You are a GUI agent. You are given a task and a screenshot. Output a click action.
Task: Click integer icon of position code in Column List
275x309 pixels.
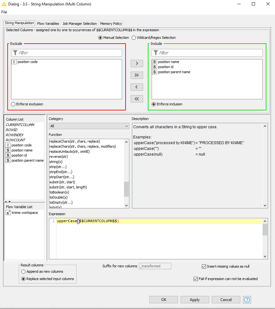tap(8, 145)
